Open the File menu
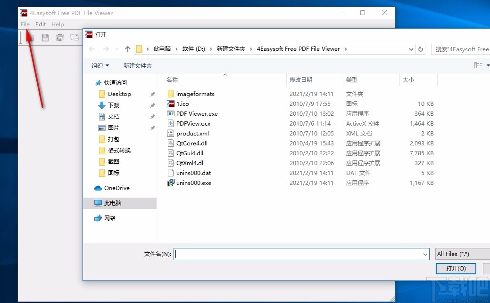Viewport: 490px width, 303px height. (25, 24)
